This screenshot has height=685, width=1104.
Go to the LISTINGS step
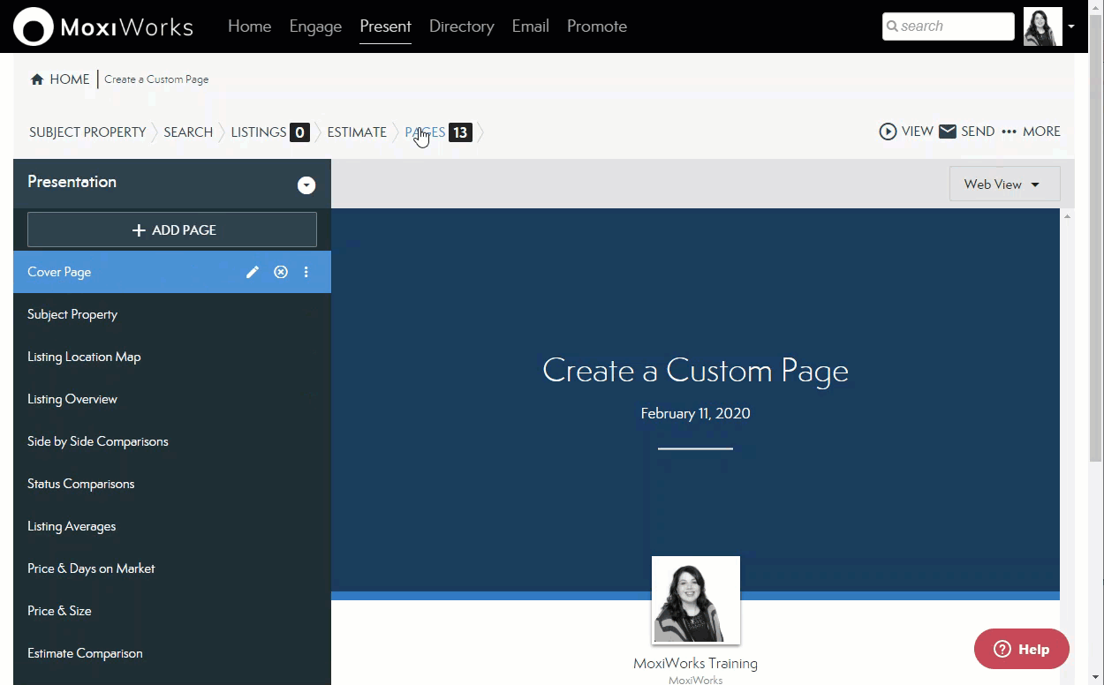pos(259,132)
